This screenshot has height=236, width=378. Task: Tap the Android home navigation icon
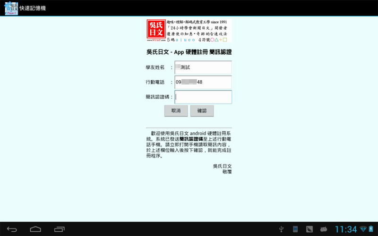(x=35, y=229)
